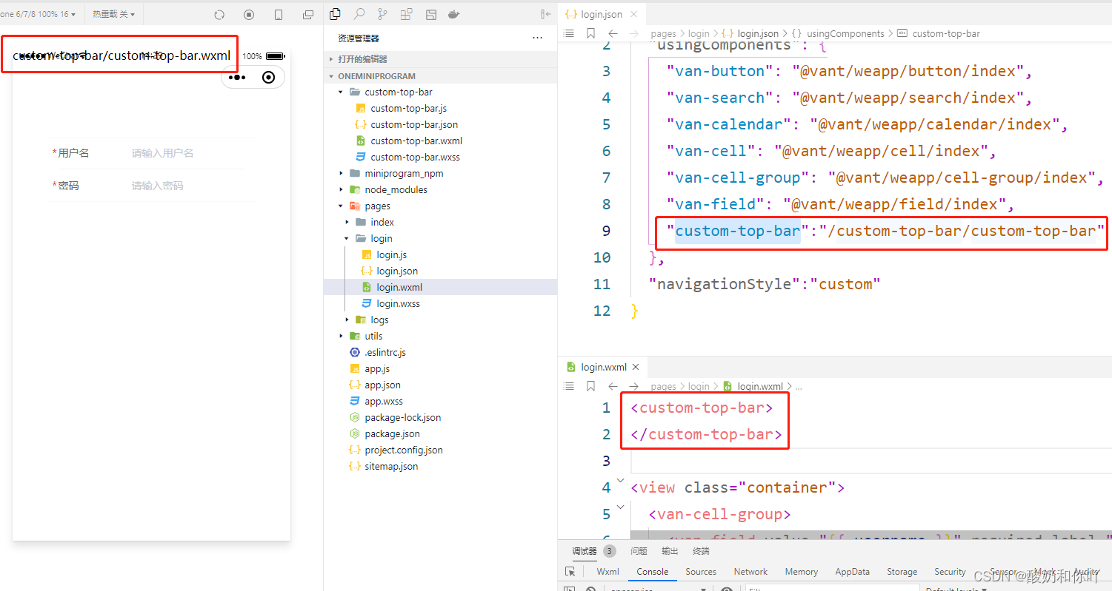This screenshot has height=591, width=1112.
Task: Click the layout panel icon in sidebar toolbar
Action: 430,14
